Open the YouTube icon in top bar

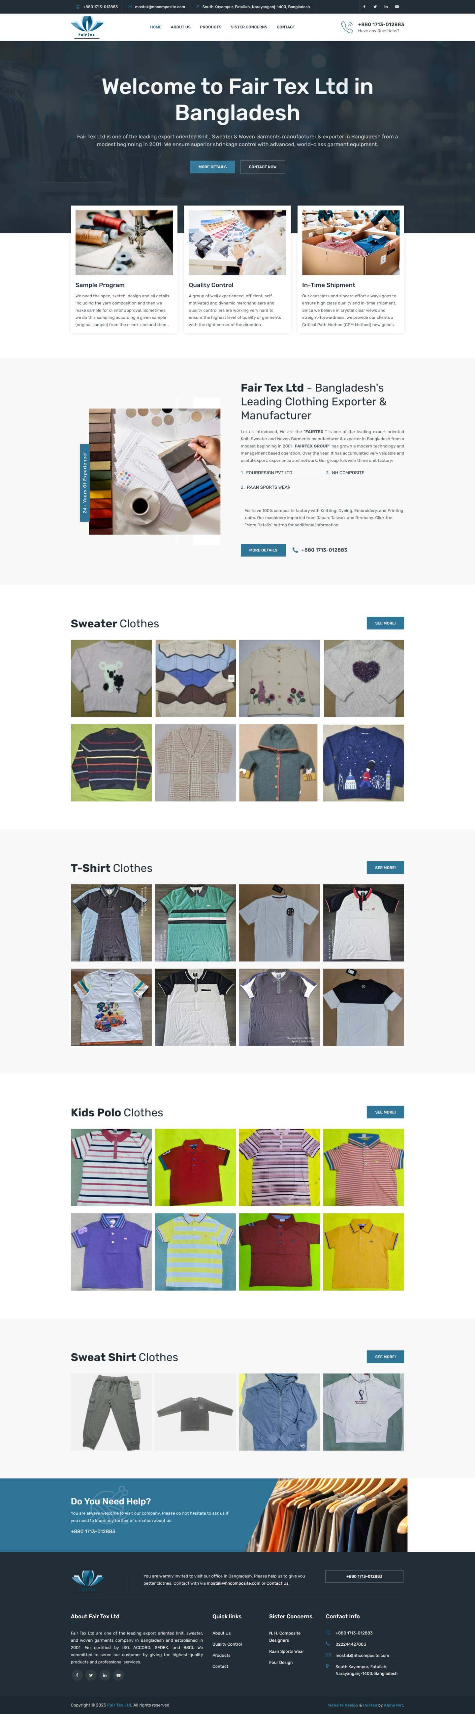pyautogui.click(x=397, y=7)
